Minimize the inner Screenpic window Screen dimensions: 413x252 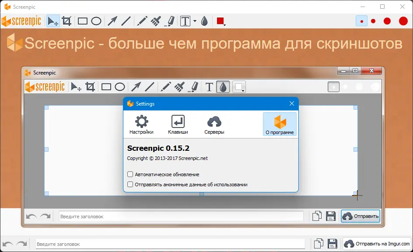[343, 71]
